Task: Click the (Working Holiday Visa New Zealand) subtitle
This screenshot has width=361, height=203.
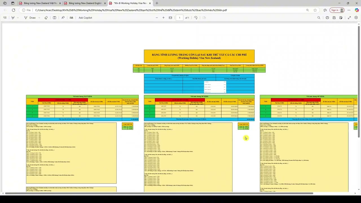Action: (199, 58)
